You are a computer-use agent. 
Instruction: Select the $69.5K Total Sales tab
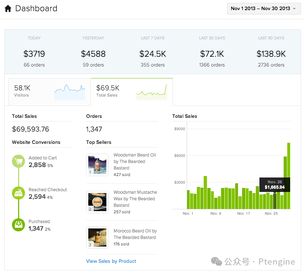tap(132, 91)
